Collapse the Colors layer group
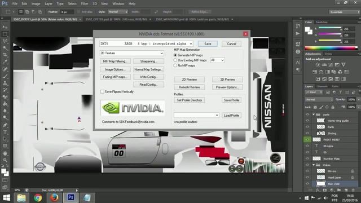Viewport: 361px width, 203px height. [x=314, y=165]
